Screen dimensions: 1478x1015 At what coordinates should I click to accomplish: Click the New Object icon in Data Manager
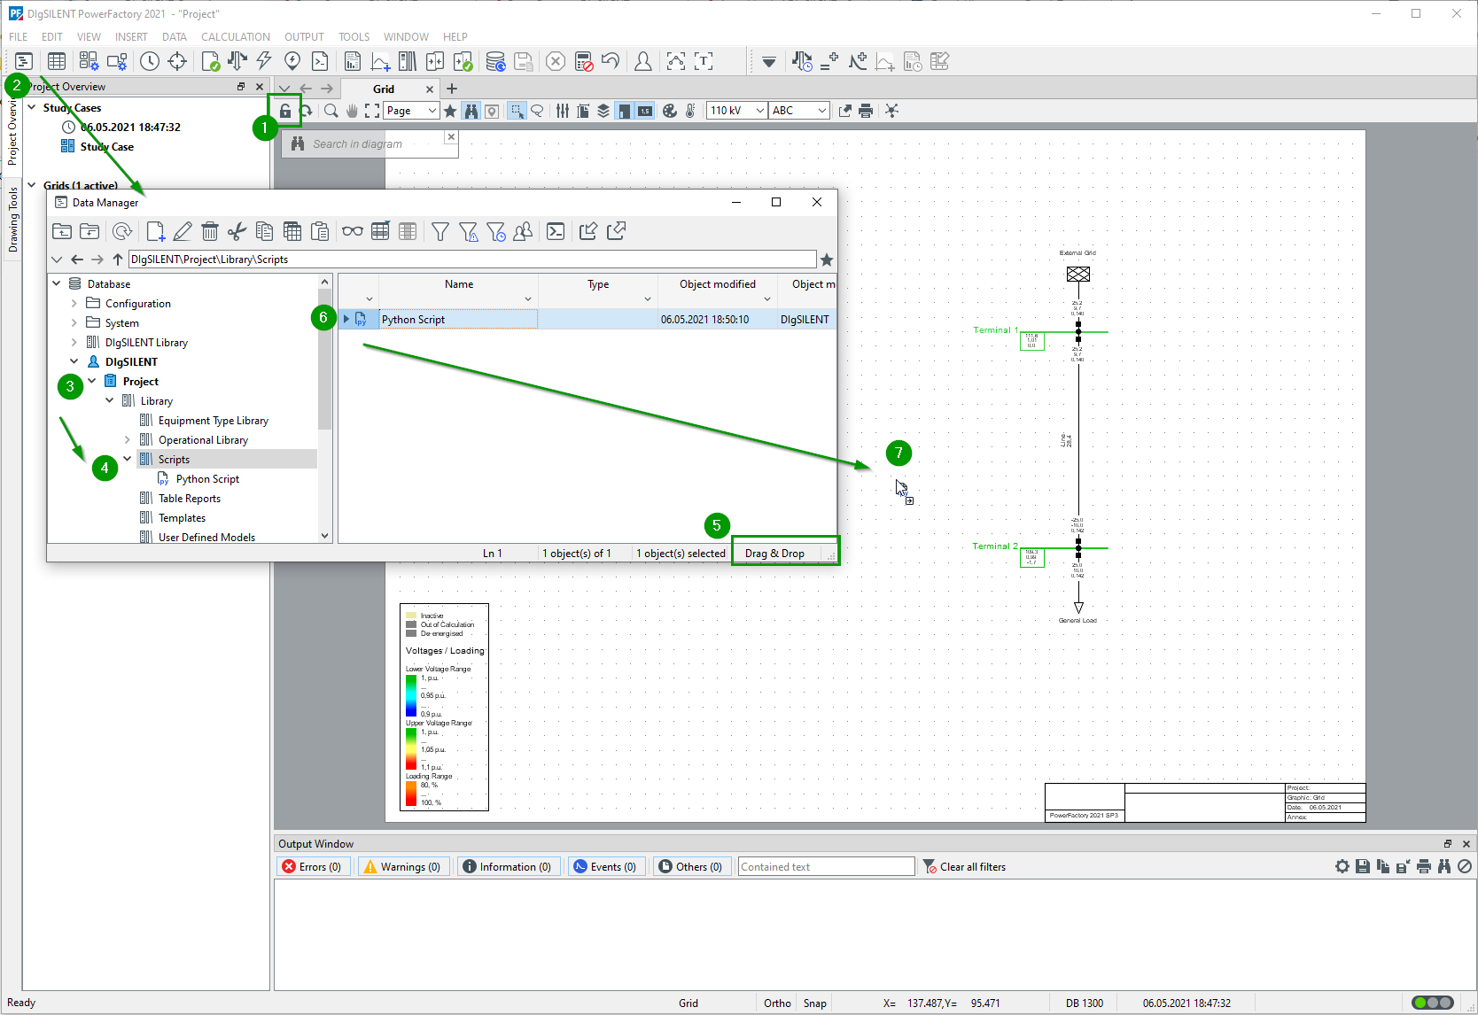tap(156, 231)
